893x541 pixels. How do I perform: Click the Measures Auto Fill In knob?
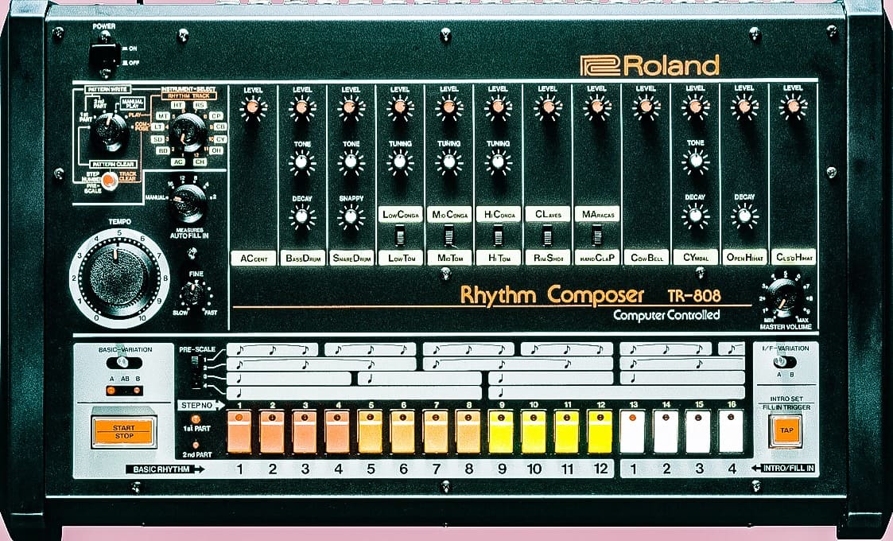click(x=188, y=203)
